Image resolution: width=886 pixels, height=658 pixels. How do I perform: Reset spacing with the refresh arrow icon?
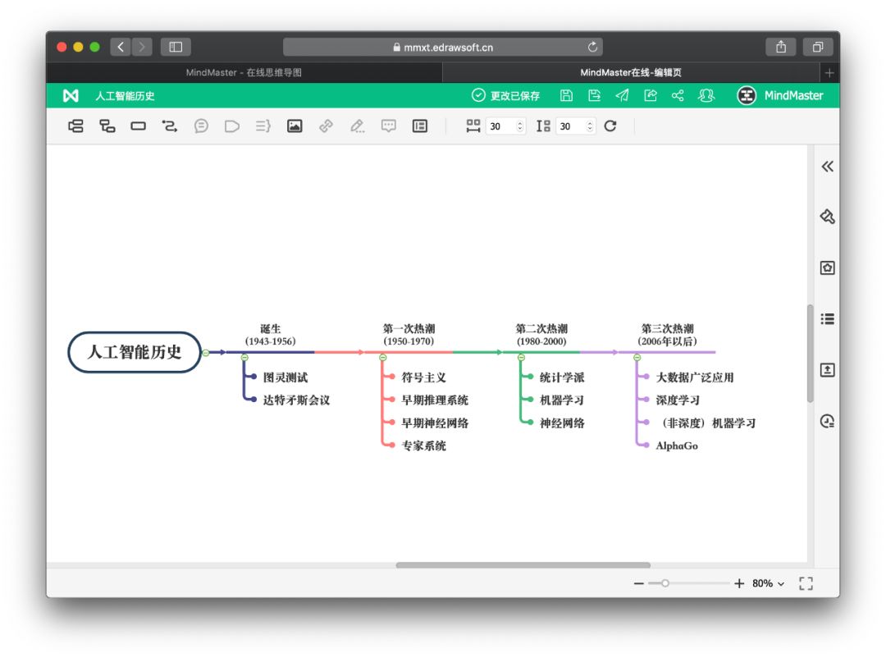tap(610, 126)
